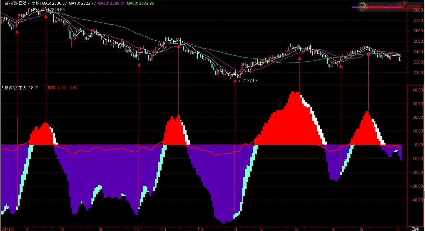Image resolution: width=425 pixels, height=231 pixels.
Task: Select the MA10 moving average label
Action: pos(82,3)
